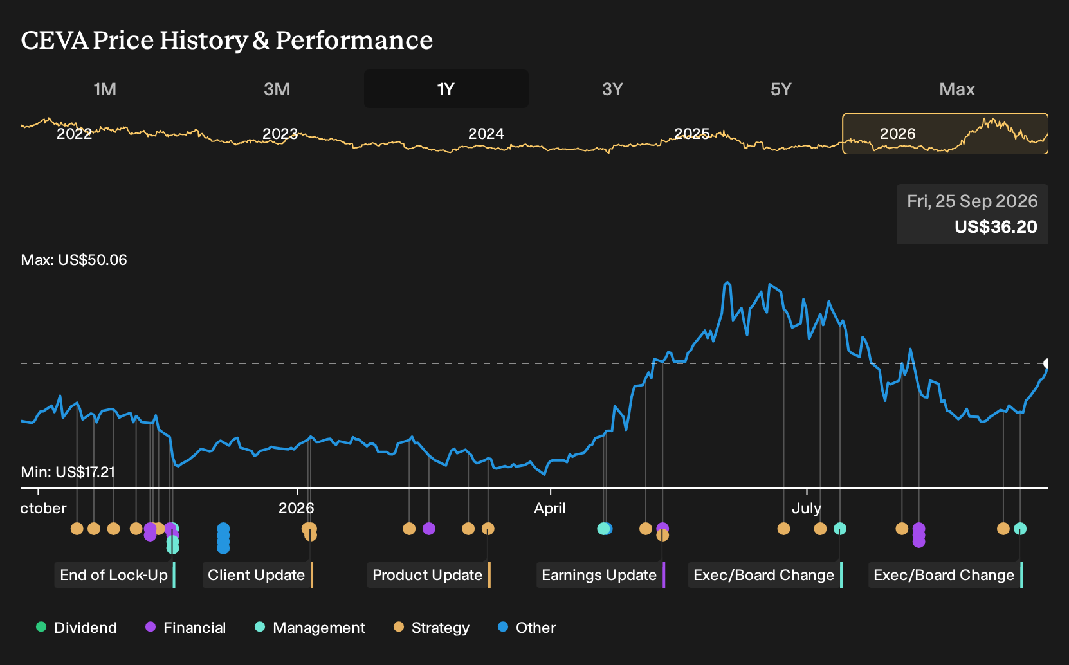Click the highlighted 2026 range selector window
The height and width of the screenshot is (665, 1069).
pyautogui.click(x=946, y=134)
